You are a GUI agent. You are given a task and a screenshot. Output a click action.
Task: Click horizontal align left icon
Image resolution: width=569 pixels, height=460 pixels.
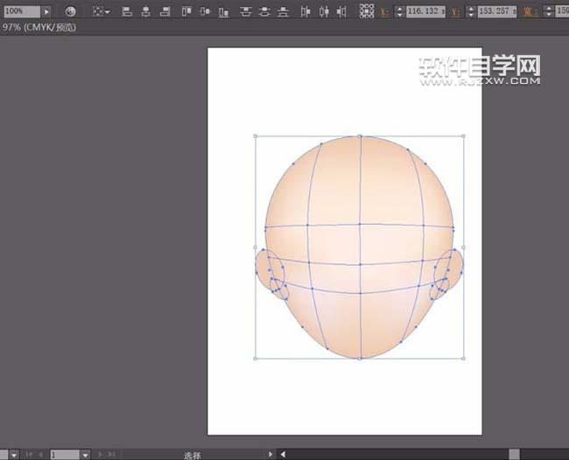tap(127, 12)
